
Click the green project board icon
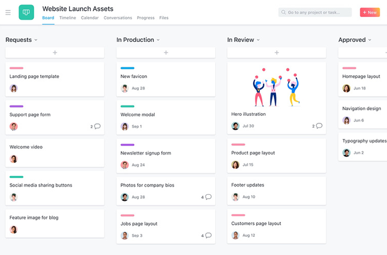pos(26,12)
